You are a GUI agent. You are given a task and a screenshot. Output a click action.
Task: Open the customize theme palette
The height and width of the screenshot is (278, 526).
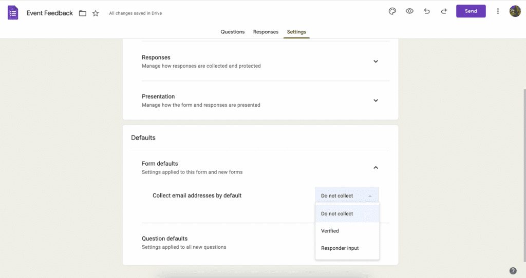tap(392, 11)
